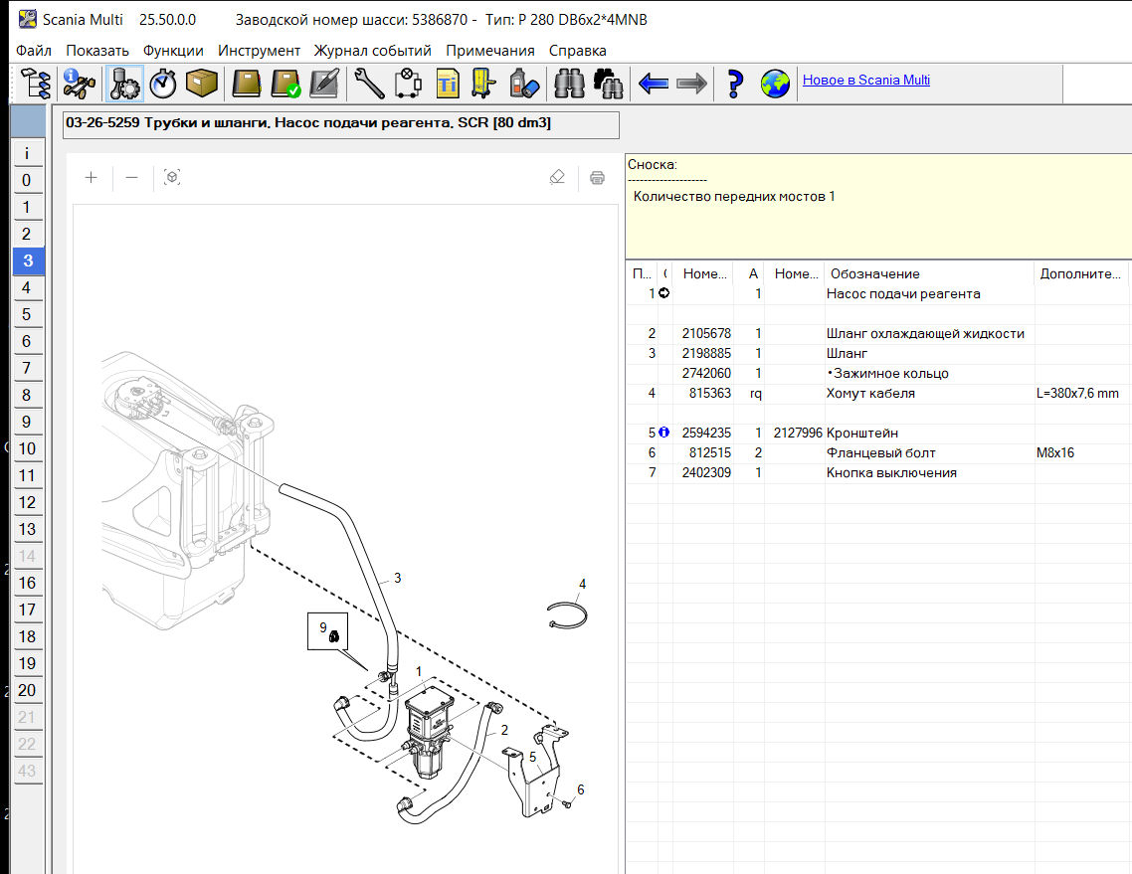Open the Новое в Scania Multi link
1132x874 pixels.
(866, 81)
